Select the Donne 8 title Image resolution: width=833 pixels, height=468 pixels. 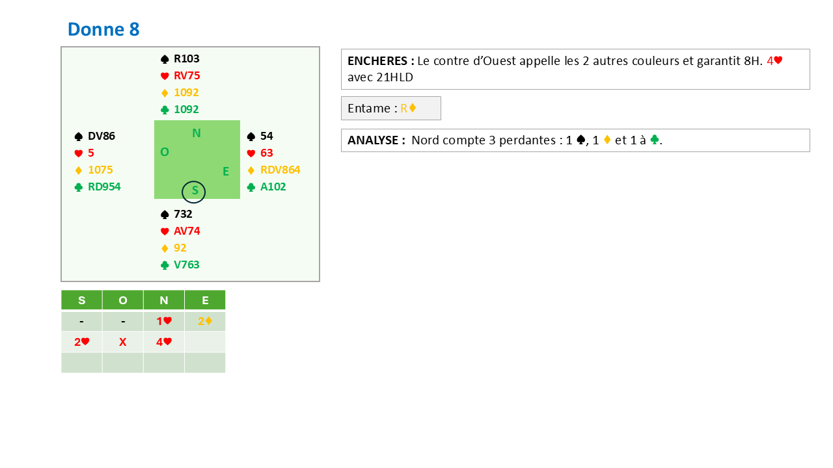[103, 29]
